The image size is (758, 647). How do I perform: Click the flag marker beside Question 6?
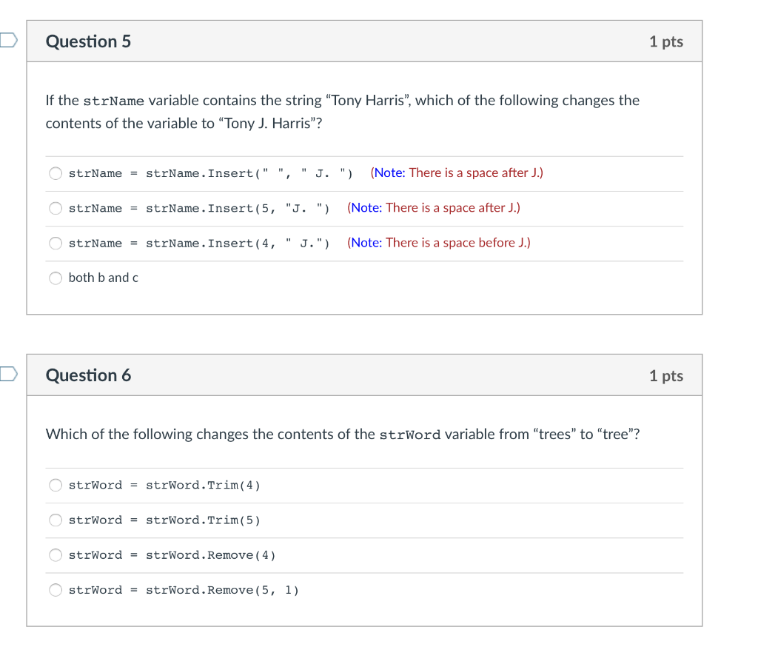tap(6, 375)
